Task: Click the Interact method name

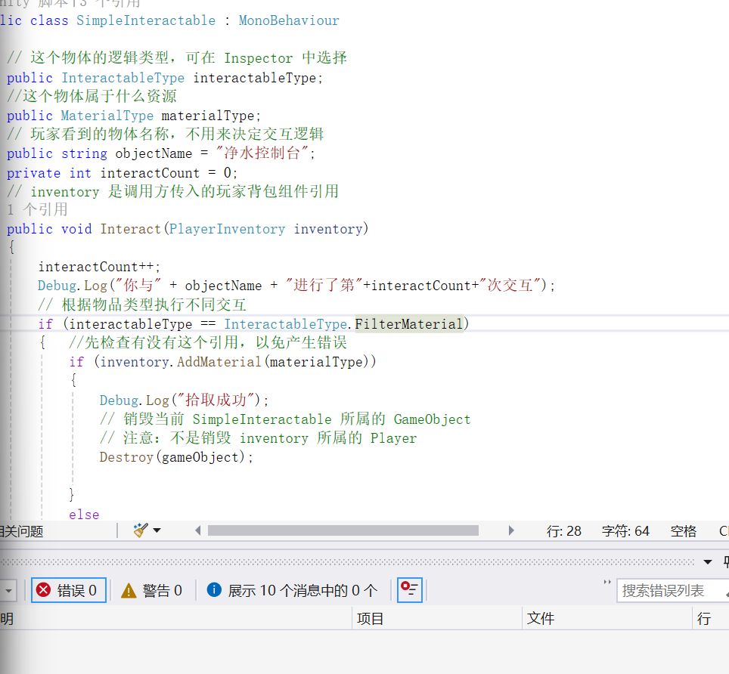Action: (131, 228)
